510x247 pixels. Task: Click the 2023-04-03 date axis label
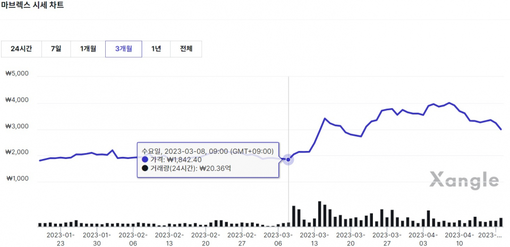(423, 239)
